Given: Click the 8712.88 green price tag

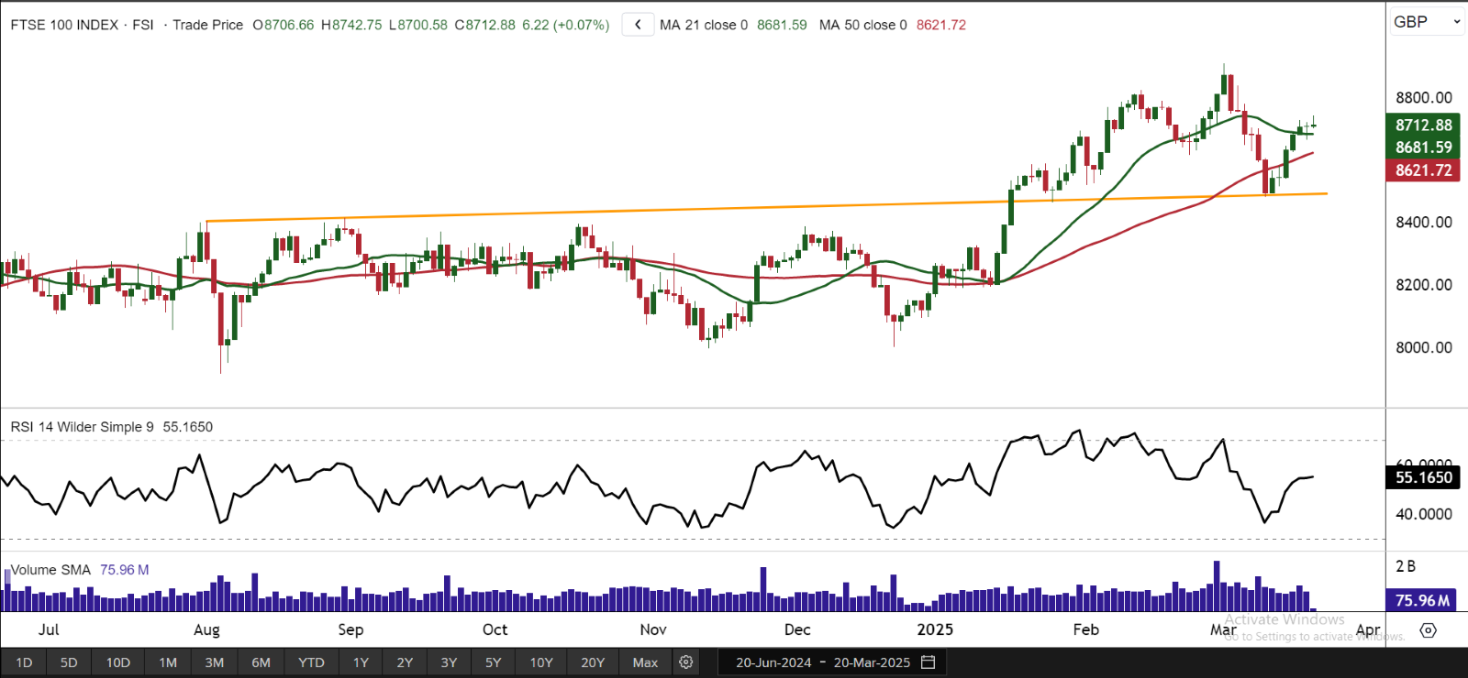Looking at the screenshot, I should tap(1423, 126).
